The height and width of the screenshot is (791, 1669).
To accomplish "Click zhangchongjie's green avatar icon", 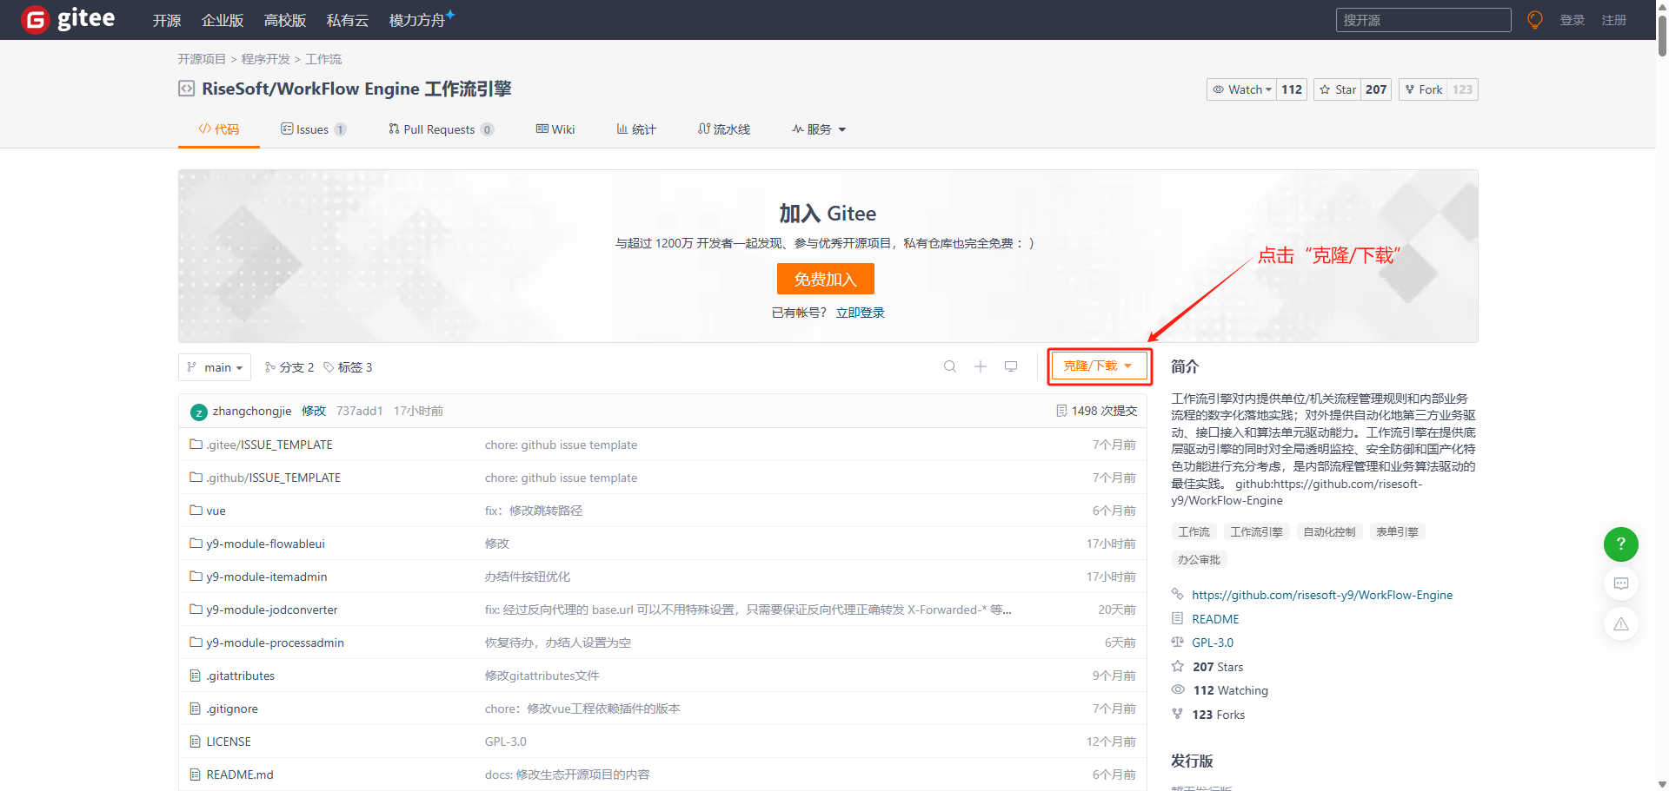I will [x=199, y=412].
